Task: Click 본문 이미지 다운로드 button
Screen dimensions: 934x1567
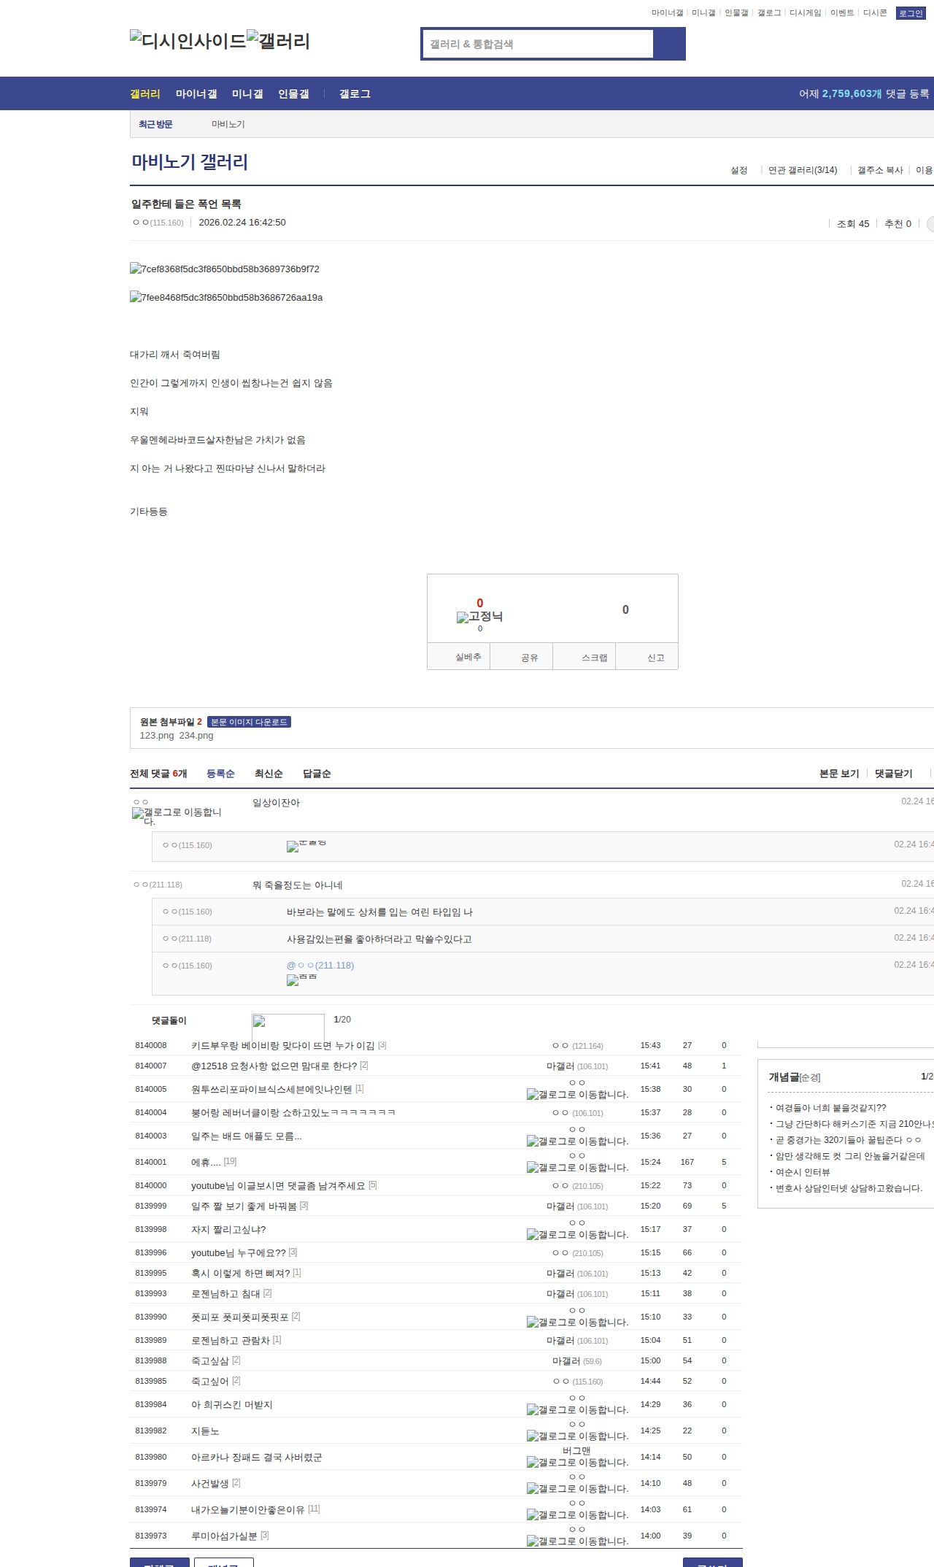Action: pos(249,722)
